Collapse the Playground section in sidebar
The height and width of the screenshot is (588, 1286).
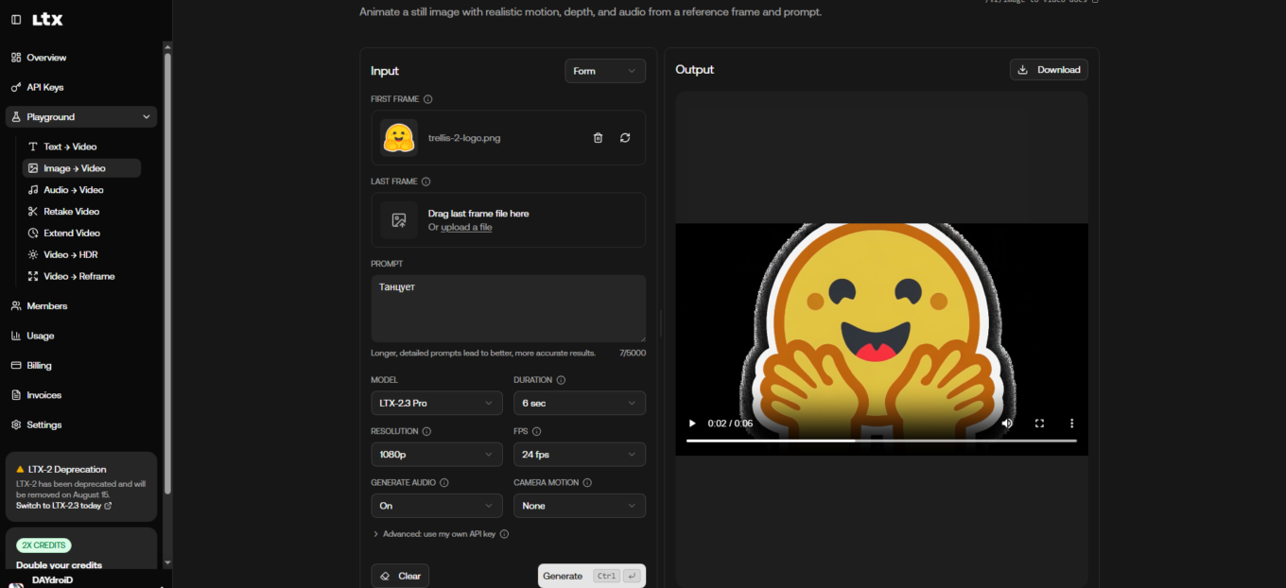(x=81, y=117)
